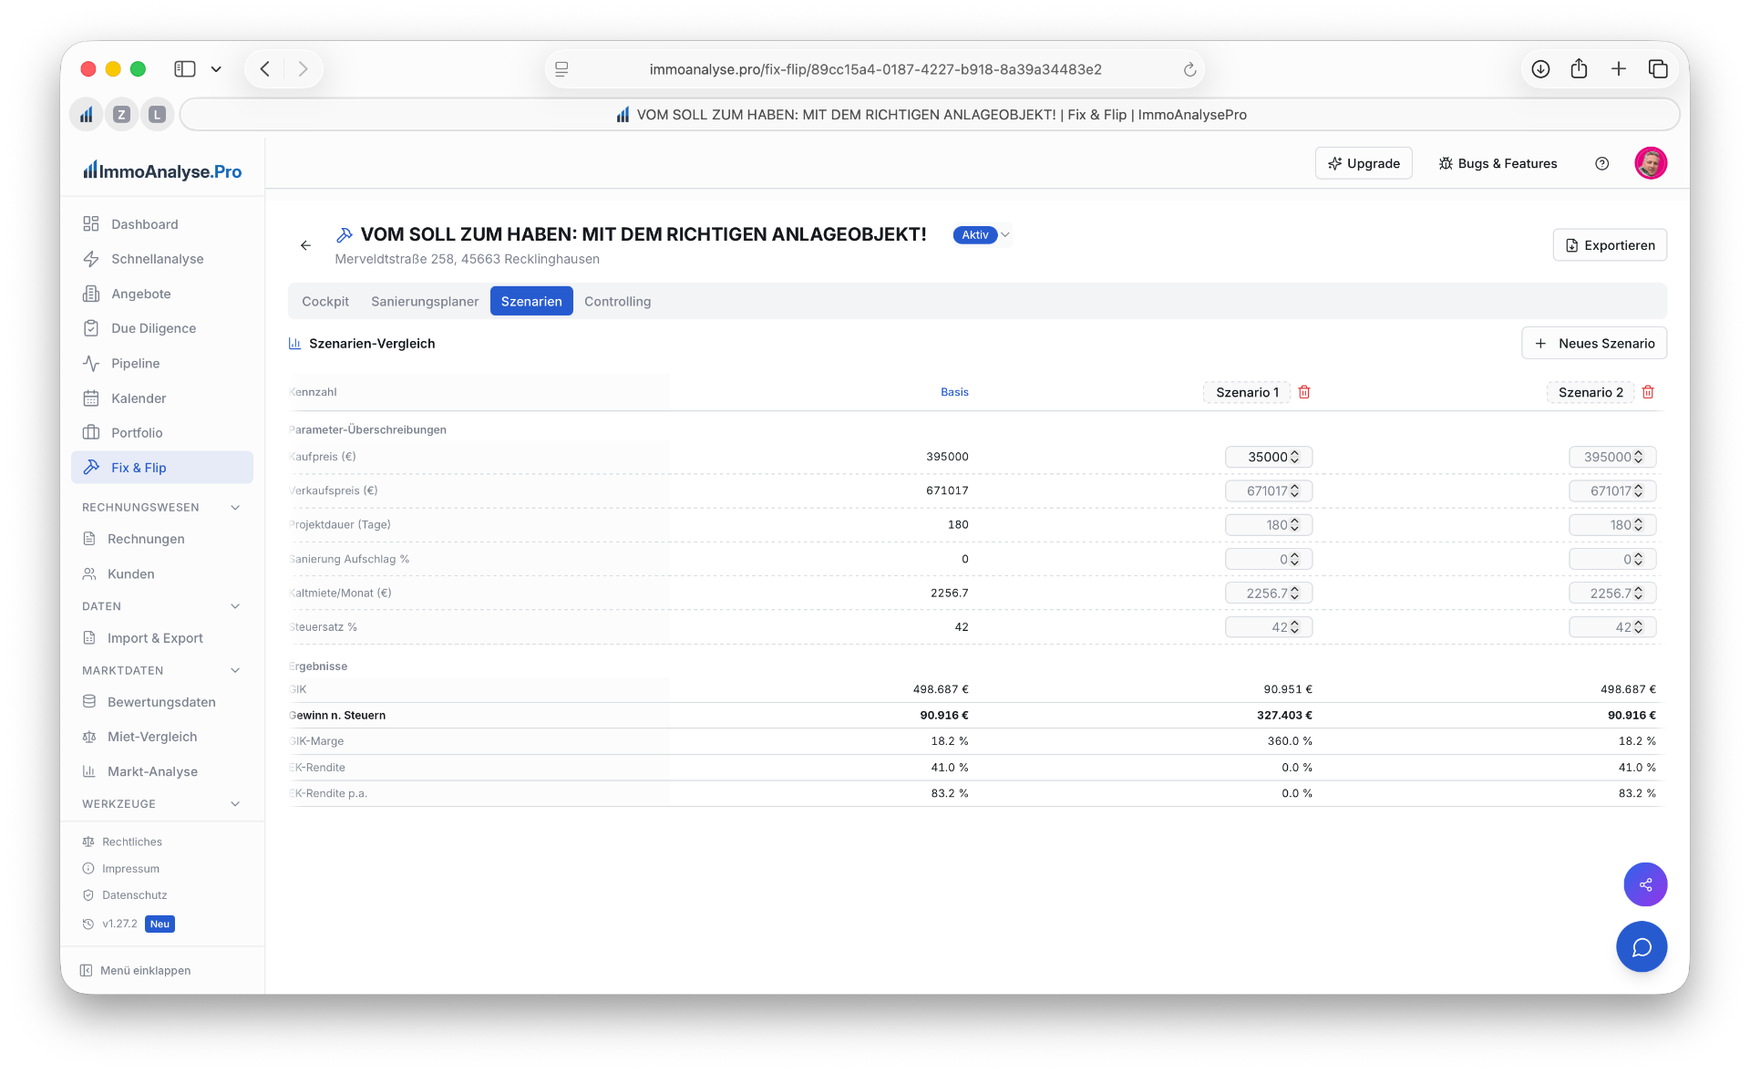This screenshot has height=1074, width=1750.
Task: Click Szenario 2 Steuersatz stepper arrows
Action: pos(1638,627)
